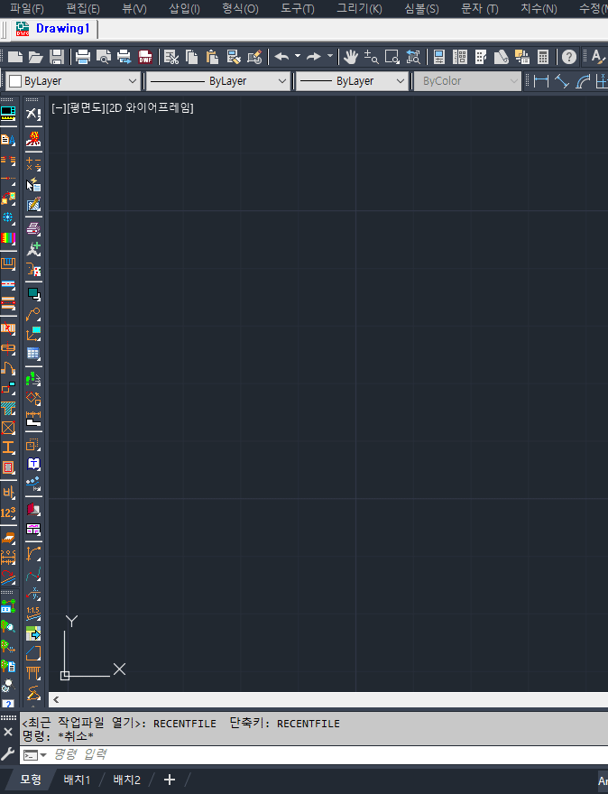608x794 pixels.
Task: Open the 파일(F) menu
Action: coord(27,9)
